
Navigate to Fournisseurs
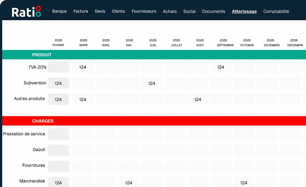click(x=144, y=11)
